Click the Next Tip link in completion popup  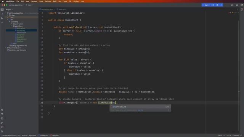(140, 110)
